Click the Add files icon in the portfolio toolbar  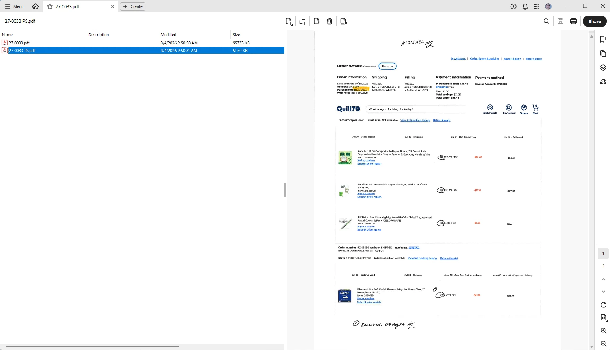pyautogui.click(x=289, y=21)
